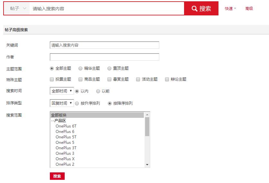This screenshot has height=183, width=269.
Task: Select the 按升序排列 radio button
Action: 77,103
